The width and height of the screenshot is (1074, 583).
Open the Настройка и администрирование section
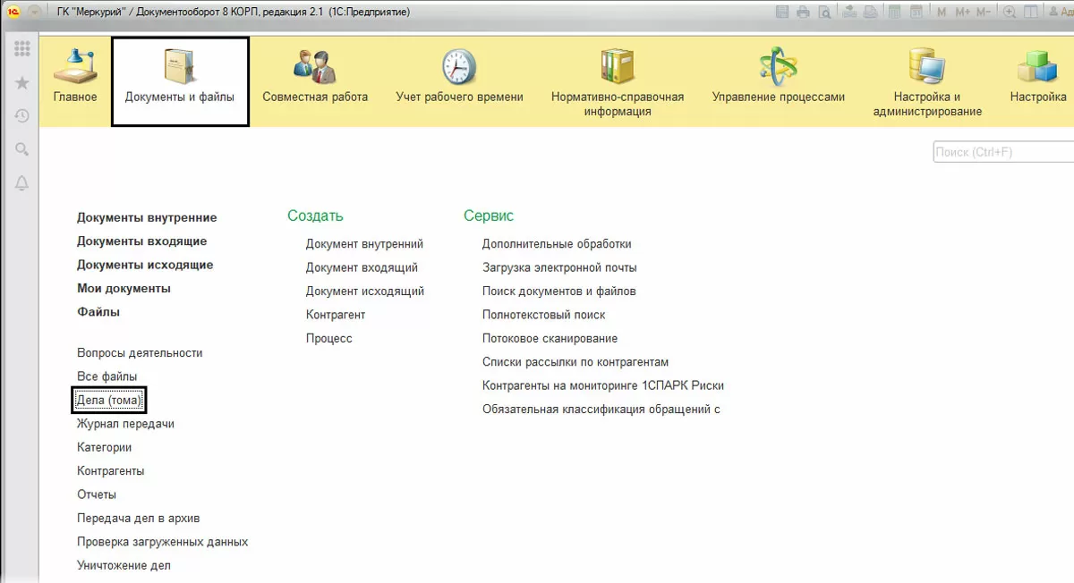(x=927, y=83)
